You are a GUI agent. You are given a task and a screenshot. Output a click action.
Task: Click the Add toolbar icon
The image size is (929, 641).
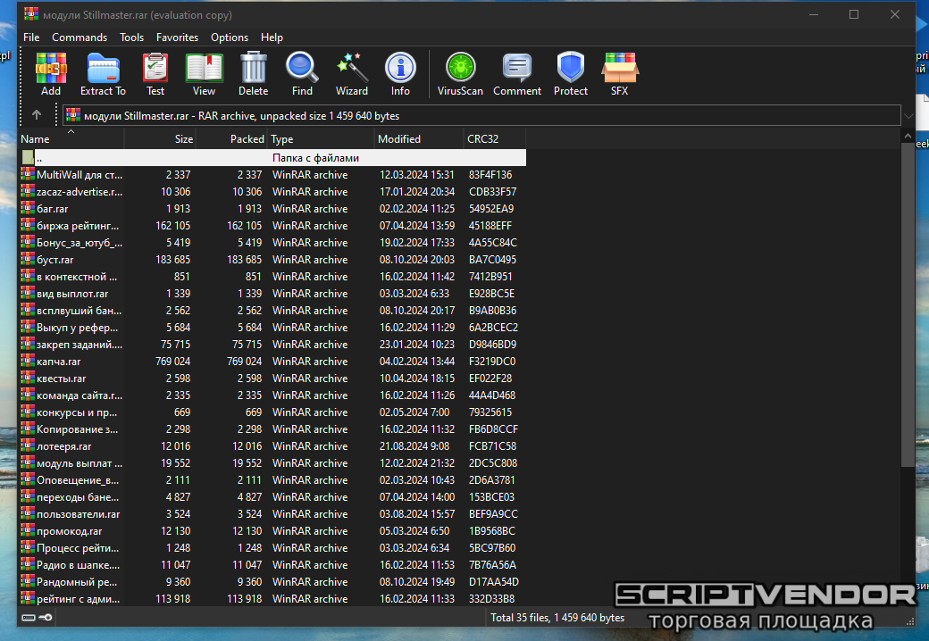51,73
